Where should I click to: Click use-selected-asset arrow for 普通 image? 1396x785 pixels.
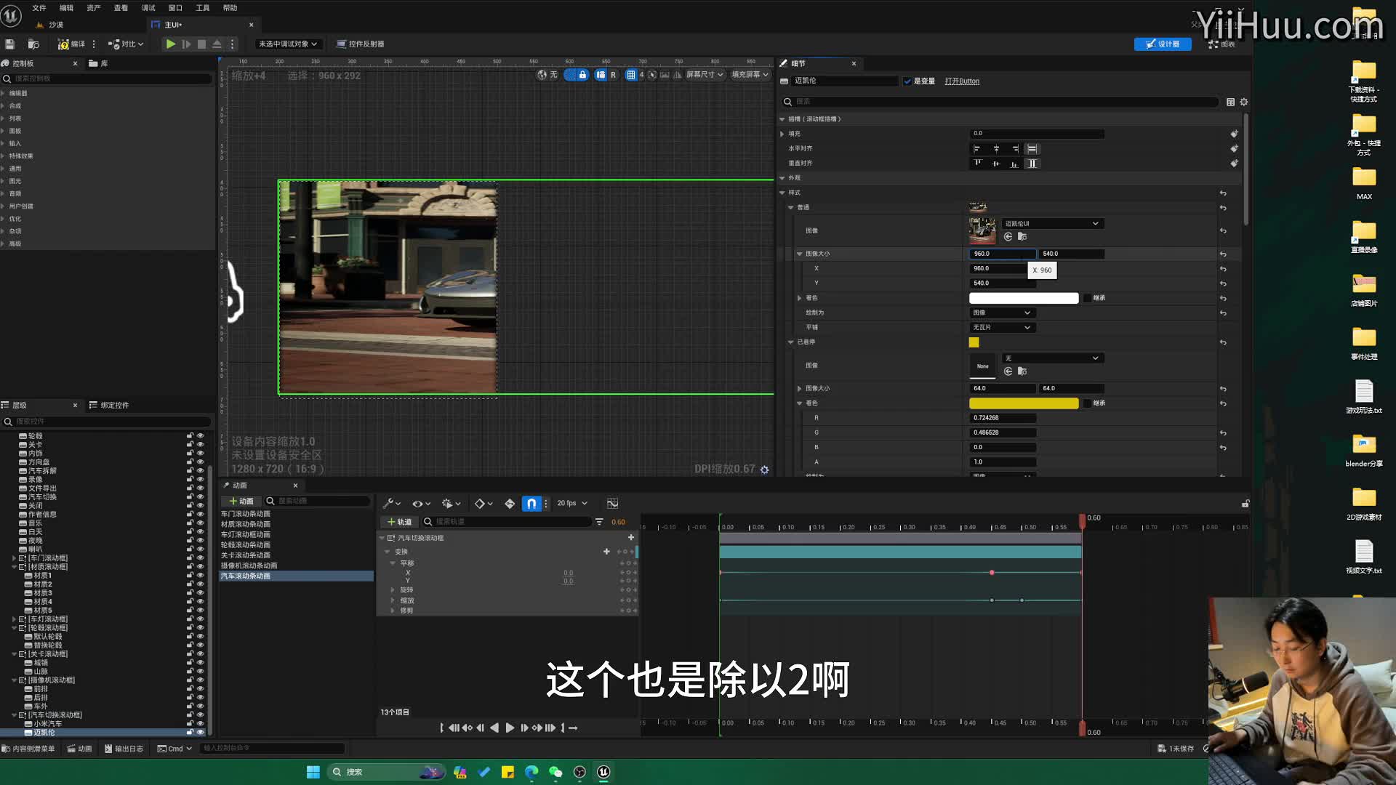(x=1008, y=236)
